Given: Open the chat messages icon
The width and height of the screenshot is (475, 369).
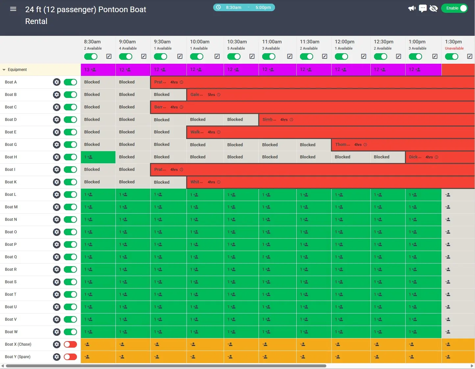Looking at the screenshot, I should click(423, 8).
